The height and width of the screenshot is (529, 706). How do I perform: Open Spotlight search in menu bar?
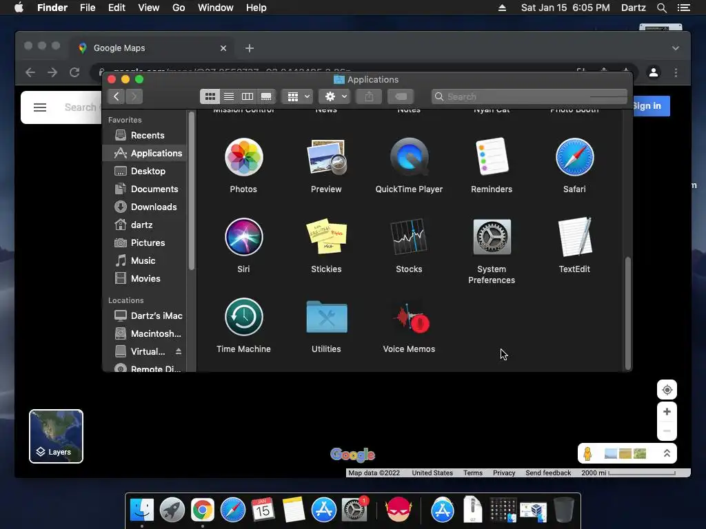click(661, 8)
